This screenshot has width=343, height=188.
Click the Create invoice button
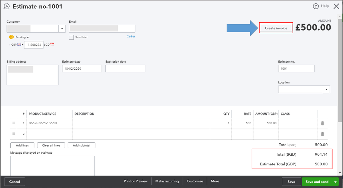[276, 28]
